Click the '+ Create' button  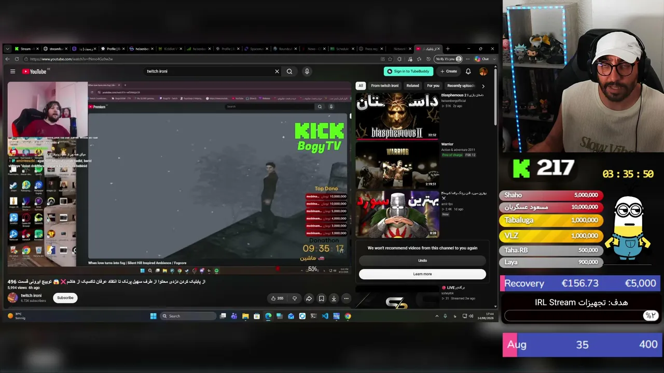pos(449,71)
